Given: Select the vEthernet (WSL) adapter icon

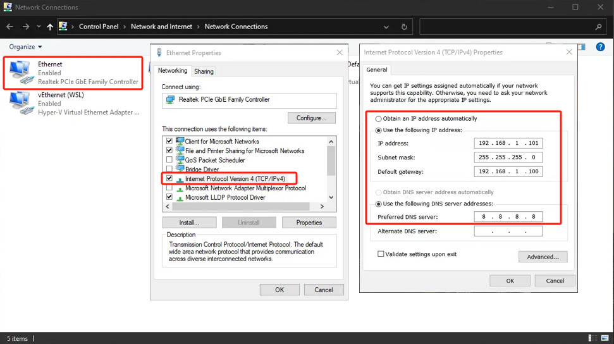Looking at the screenshot, I should [20, 103].
